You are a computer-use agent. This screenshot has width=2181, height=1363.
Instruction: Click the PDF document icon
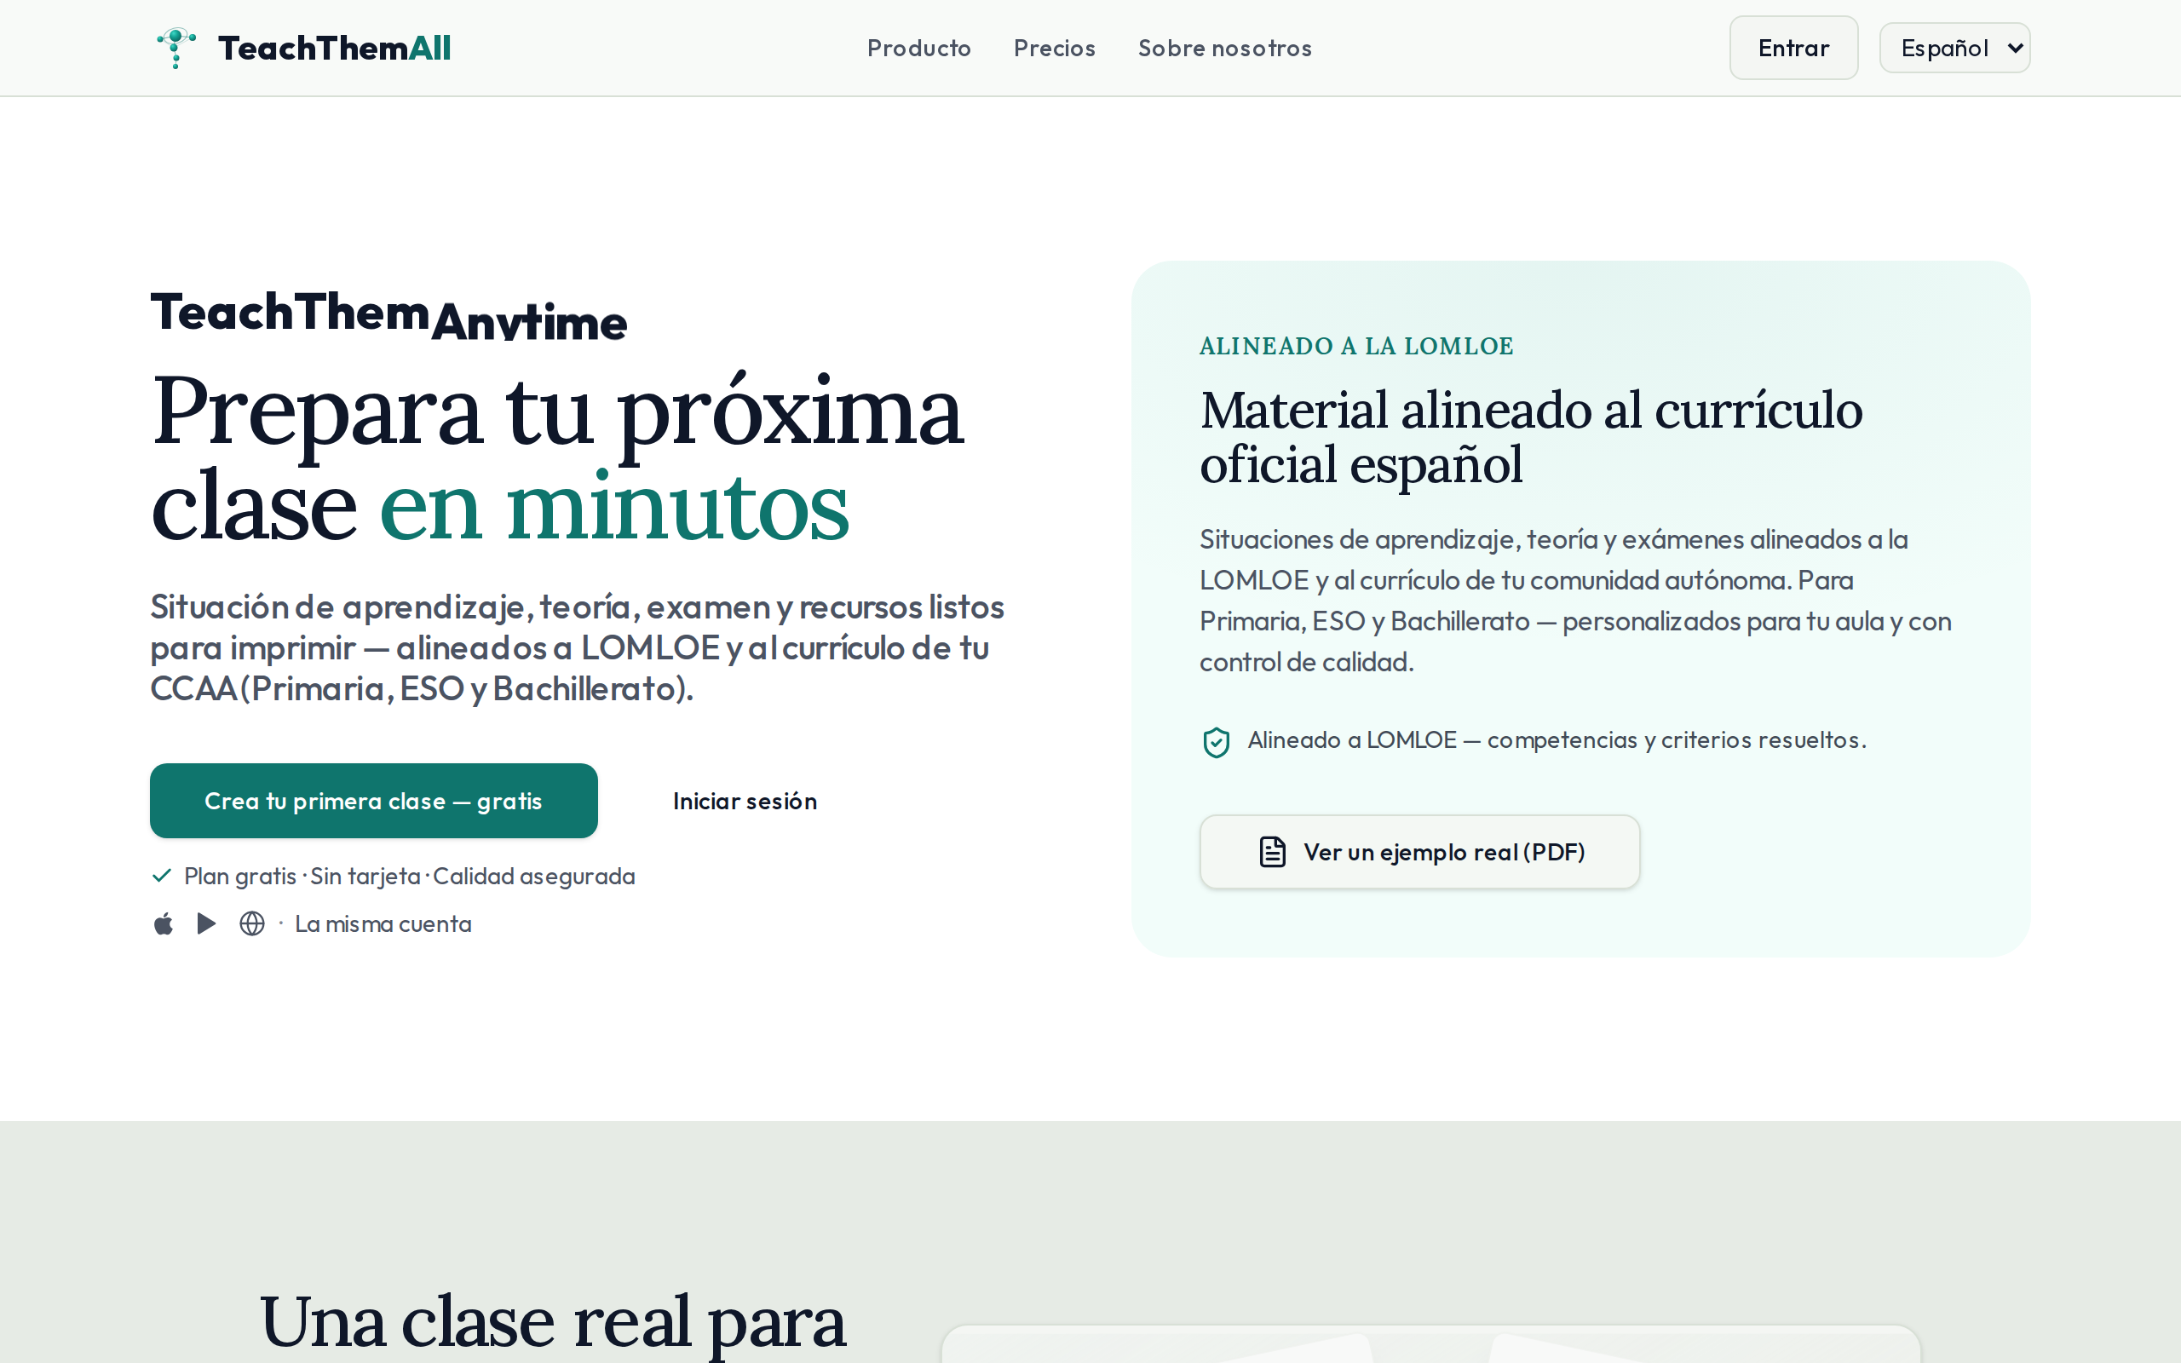coord(1272,852)
